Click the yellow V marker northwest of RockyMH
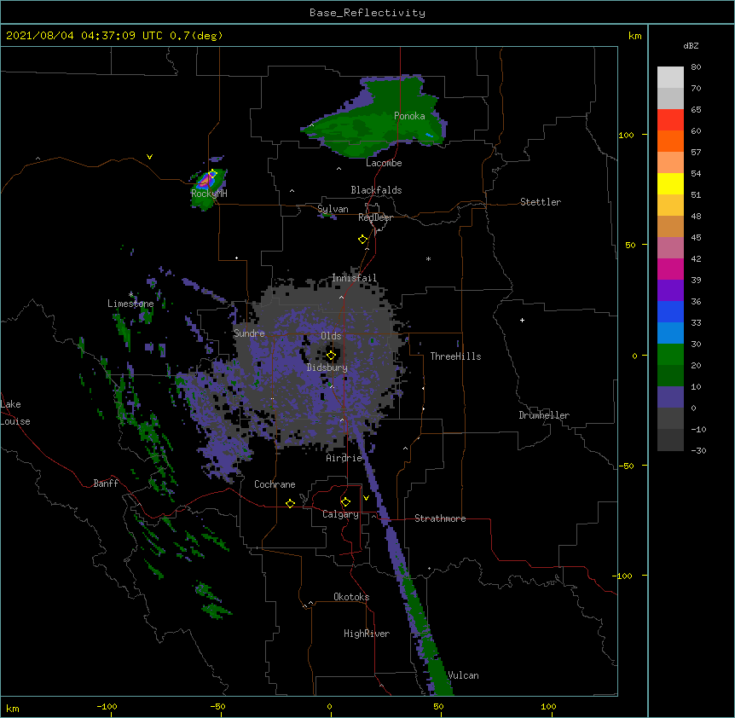 pyautogui.click(x=149, y=157)
